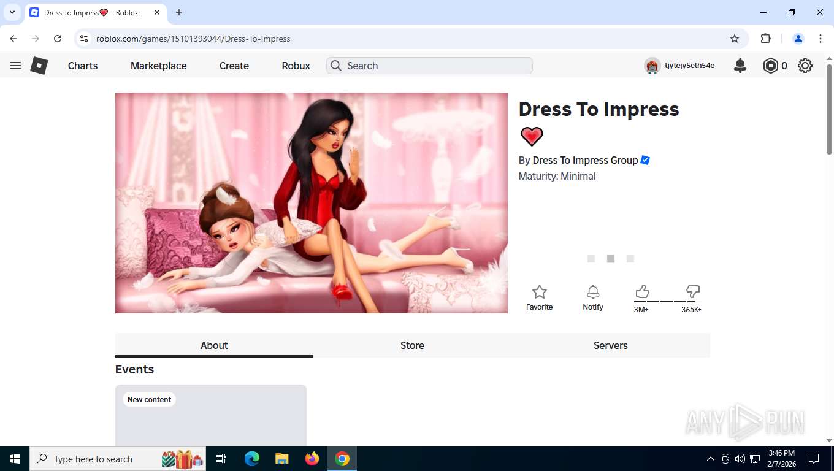The image size is (834, 471).
Task: Open the Robux page link
Action: pos(296,66)
